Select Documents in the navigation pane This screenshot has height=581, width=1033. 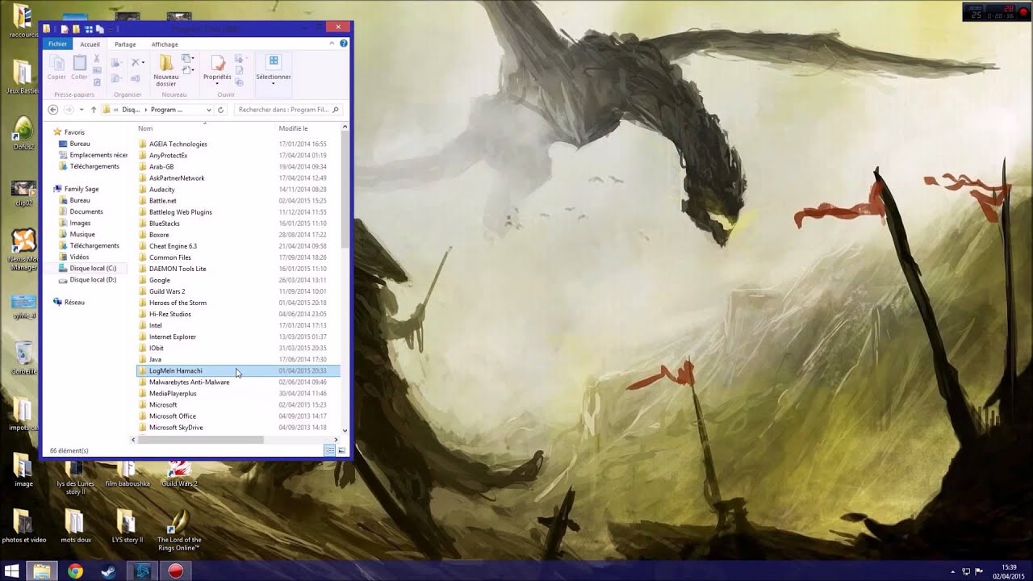[x=86, y=211]
